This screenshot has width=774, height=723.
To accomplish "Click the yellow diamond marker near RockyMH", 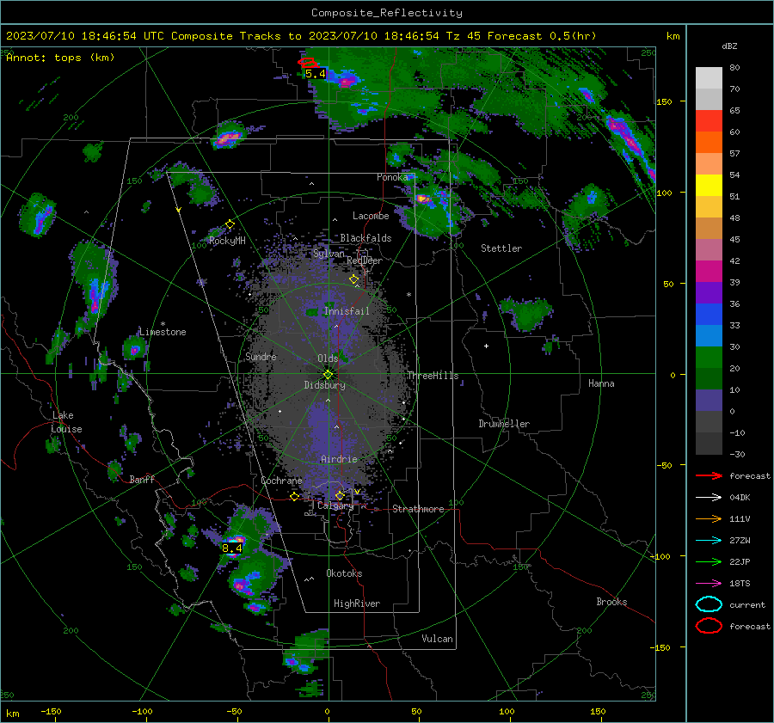I will (230, 224).
